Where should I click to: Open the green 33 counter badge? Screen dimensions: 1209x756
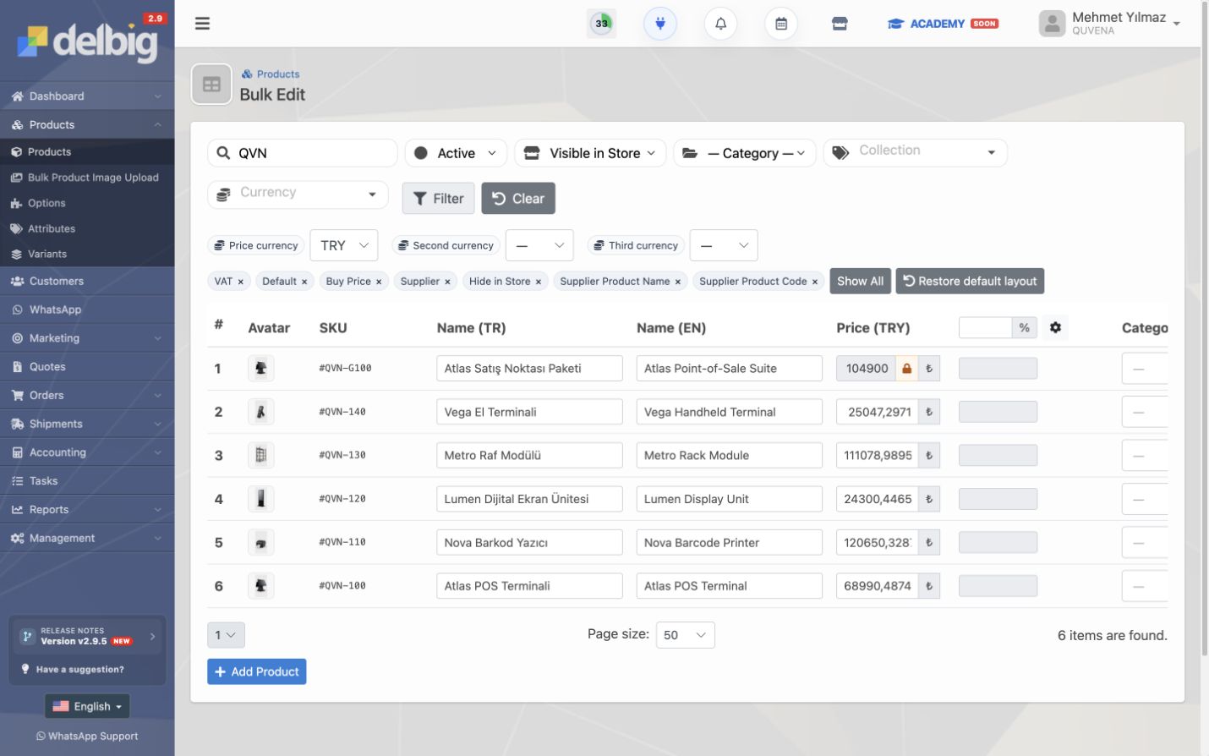pos(602,23)
